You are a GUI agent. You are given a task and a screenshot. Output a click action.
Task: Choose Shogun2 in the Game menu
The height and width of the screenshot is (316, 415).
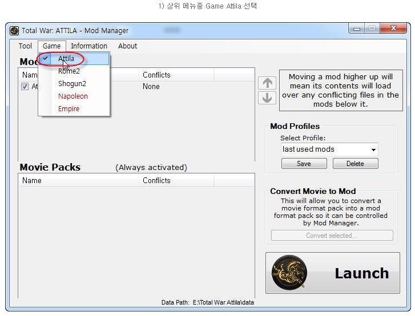pos(74,83)
